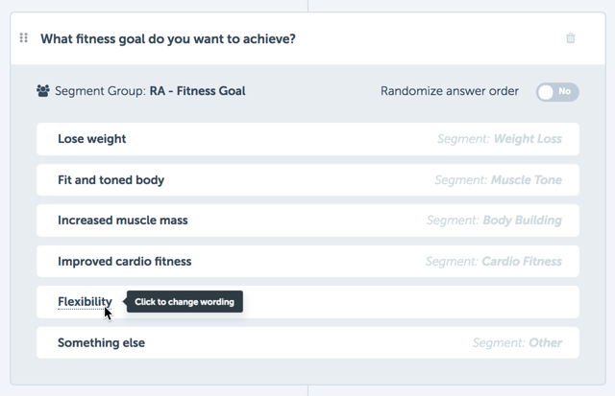Click the Improved cardio fitness answer text
This screenshot has width=615, height=396.
(125, 262)
